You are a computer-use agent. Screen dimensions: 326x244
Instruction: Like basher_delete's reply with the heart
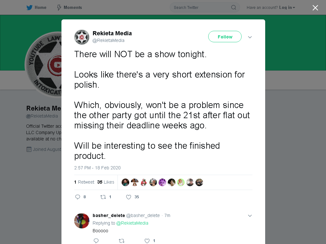(x=147, y=241)
